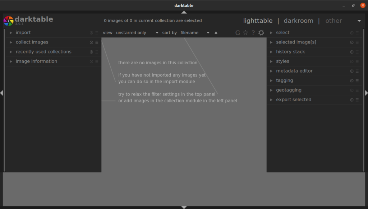Image resolution: width=368 pixels, height=209 pixels.
Task: Expand the geotagging module
Action: point(271,90)
